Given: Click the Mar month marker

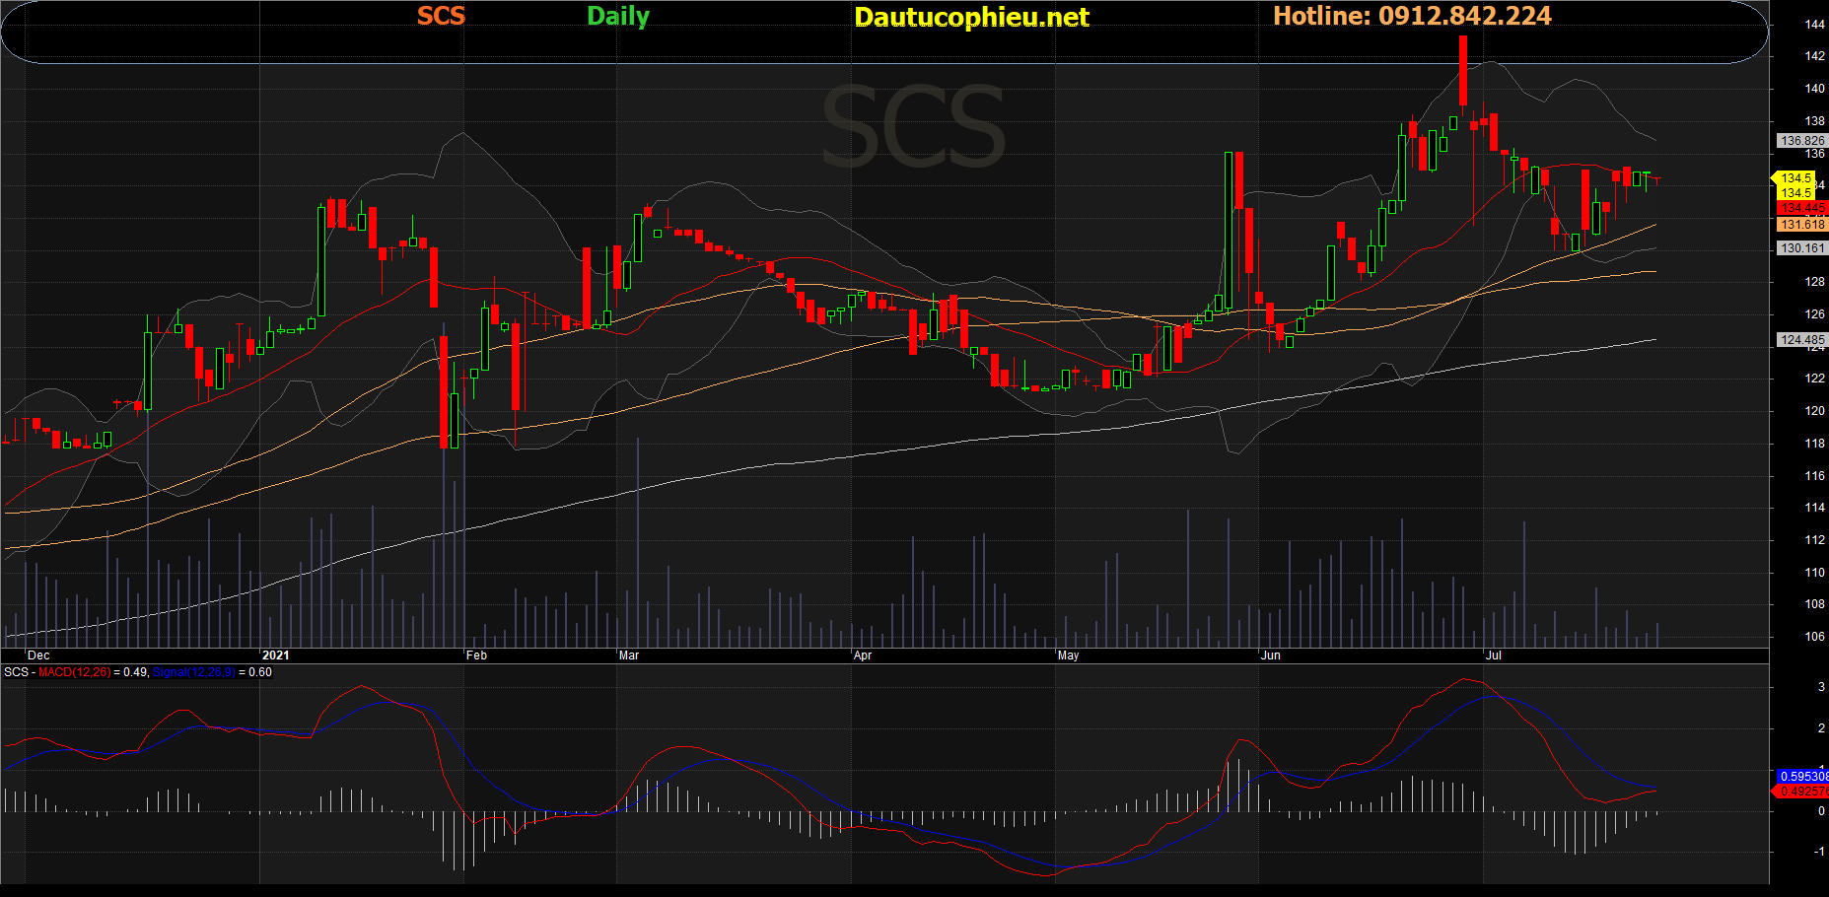Looking at the screenshot, I should coord(628,655).
